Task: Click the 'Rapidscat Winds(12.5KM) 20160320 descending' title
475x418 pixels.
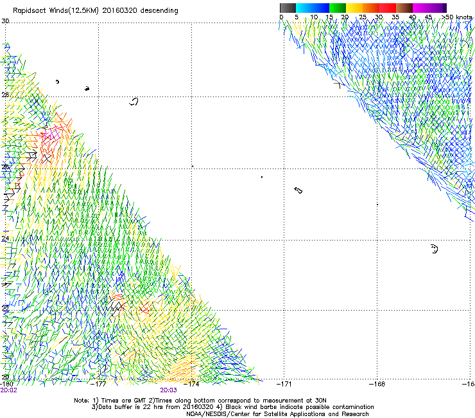Action: click(x=96, y=11)
